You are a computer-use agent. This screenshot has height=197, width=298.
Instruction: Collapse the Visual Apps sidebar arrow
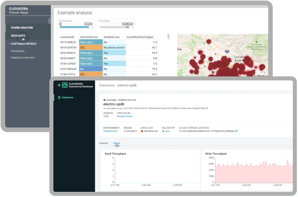coord(49,21)
